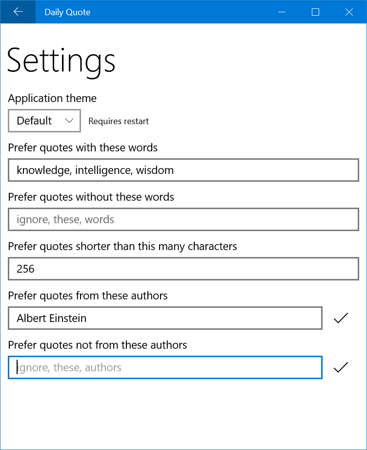Image resolution: width=367 pixels, height=450 pixels.
Task: Minimize the Daily Quote window
Action: (x=282, y=12)
